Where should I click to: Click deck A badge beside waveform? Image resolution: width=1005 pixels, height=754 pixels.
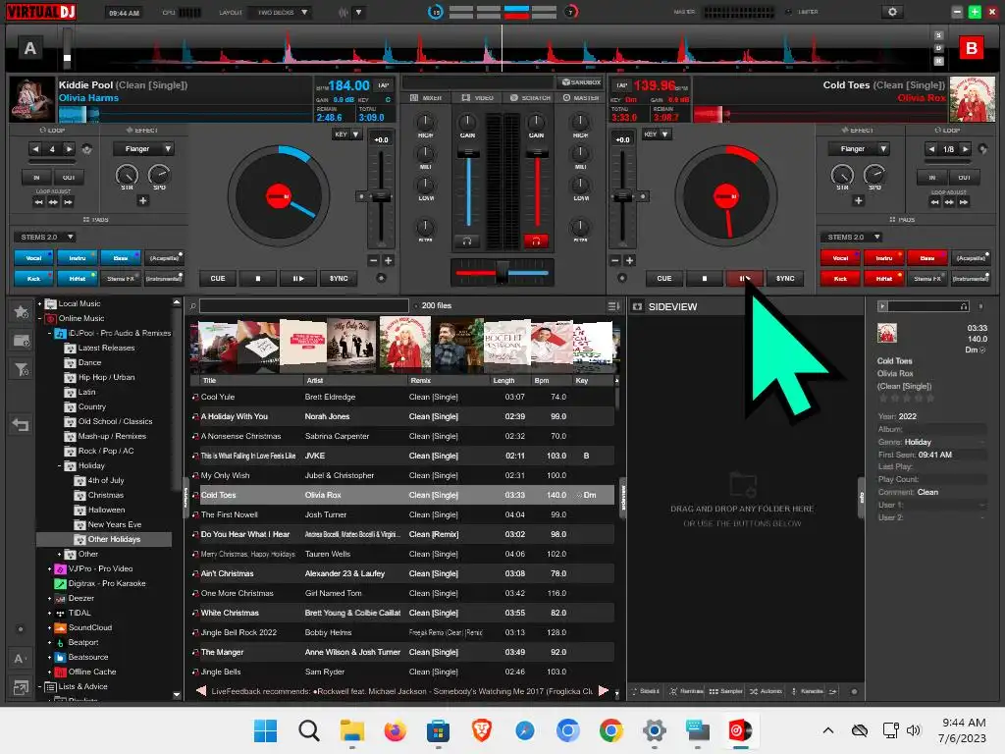pyautogui.click(x=30, y=48)
